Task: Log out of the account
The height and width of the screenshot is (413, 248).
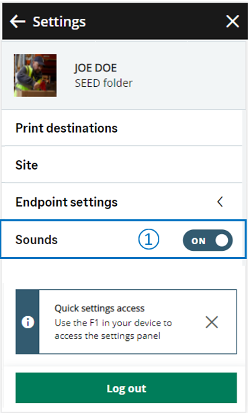Action: [x=126, y=387]
